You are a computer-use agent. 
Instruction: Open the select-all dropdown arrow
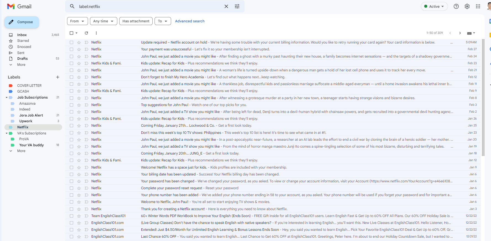point(76,33)
